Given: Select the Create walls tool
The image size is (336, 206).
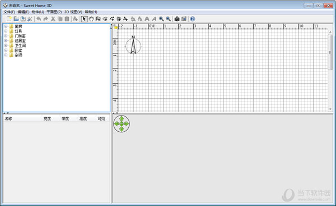Looking at the screenshot, I should click(x=98, y=19).
